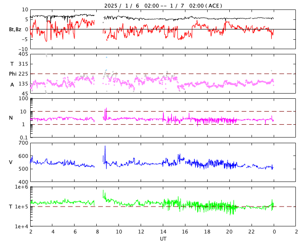
Task: Click the '16' hour label on the UT axis
Action: pos(185,232)
